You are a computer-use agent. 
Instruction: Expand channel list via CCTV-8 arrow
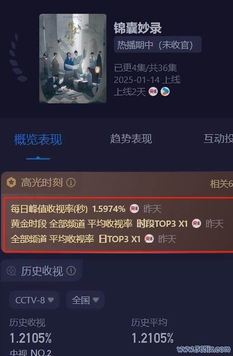click(x=51, y=300)
